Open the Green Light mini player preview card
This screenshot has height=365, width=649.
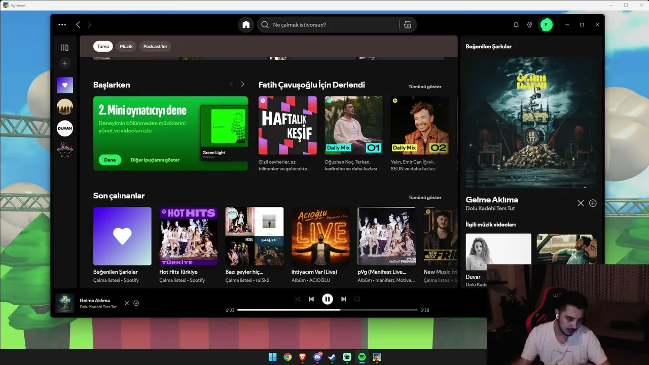(x=224, y=133)
